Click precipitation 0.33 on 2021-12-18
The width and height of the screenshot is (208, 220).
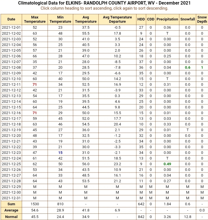[x=167, y=124]
